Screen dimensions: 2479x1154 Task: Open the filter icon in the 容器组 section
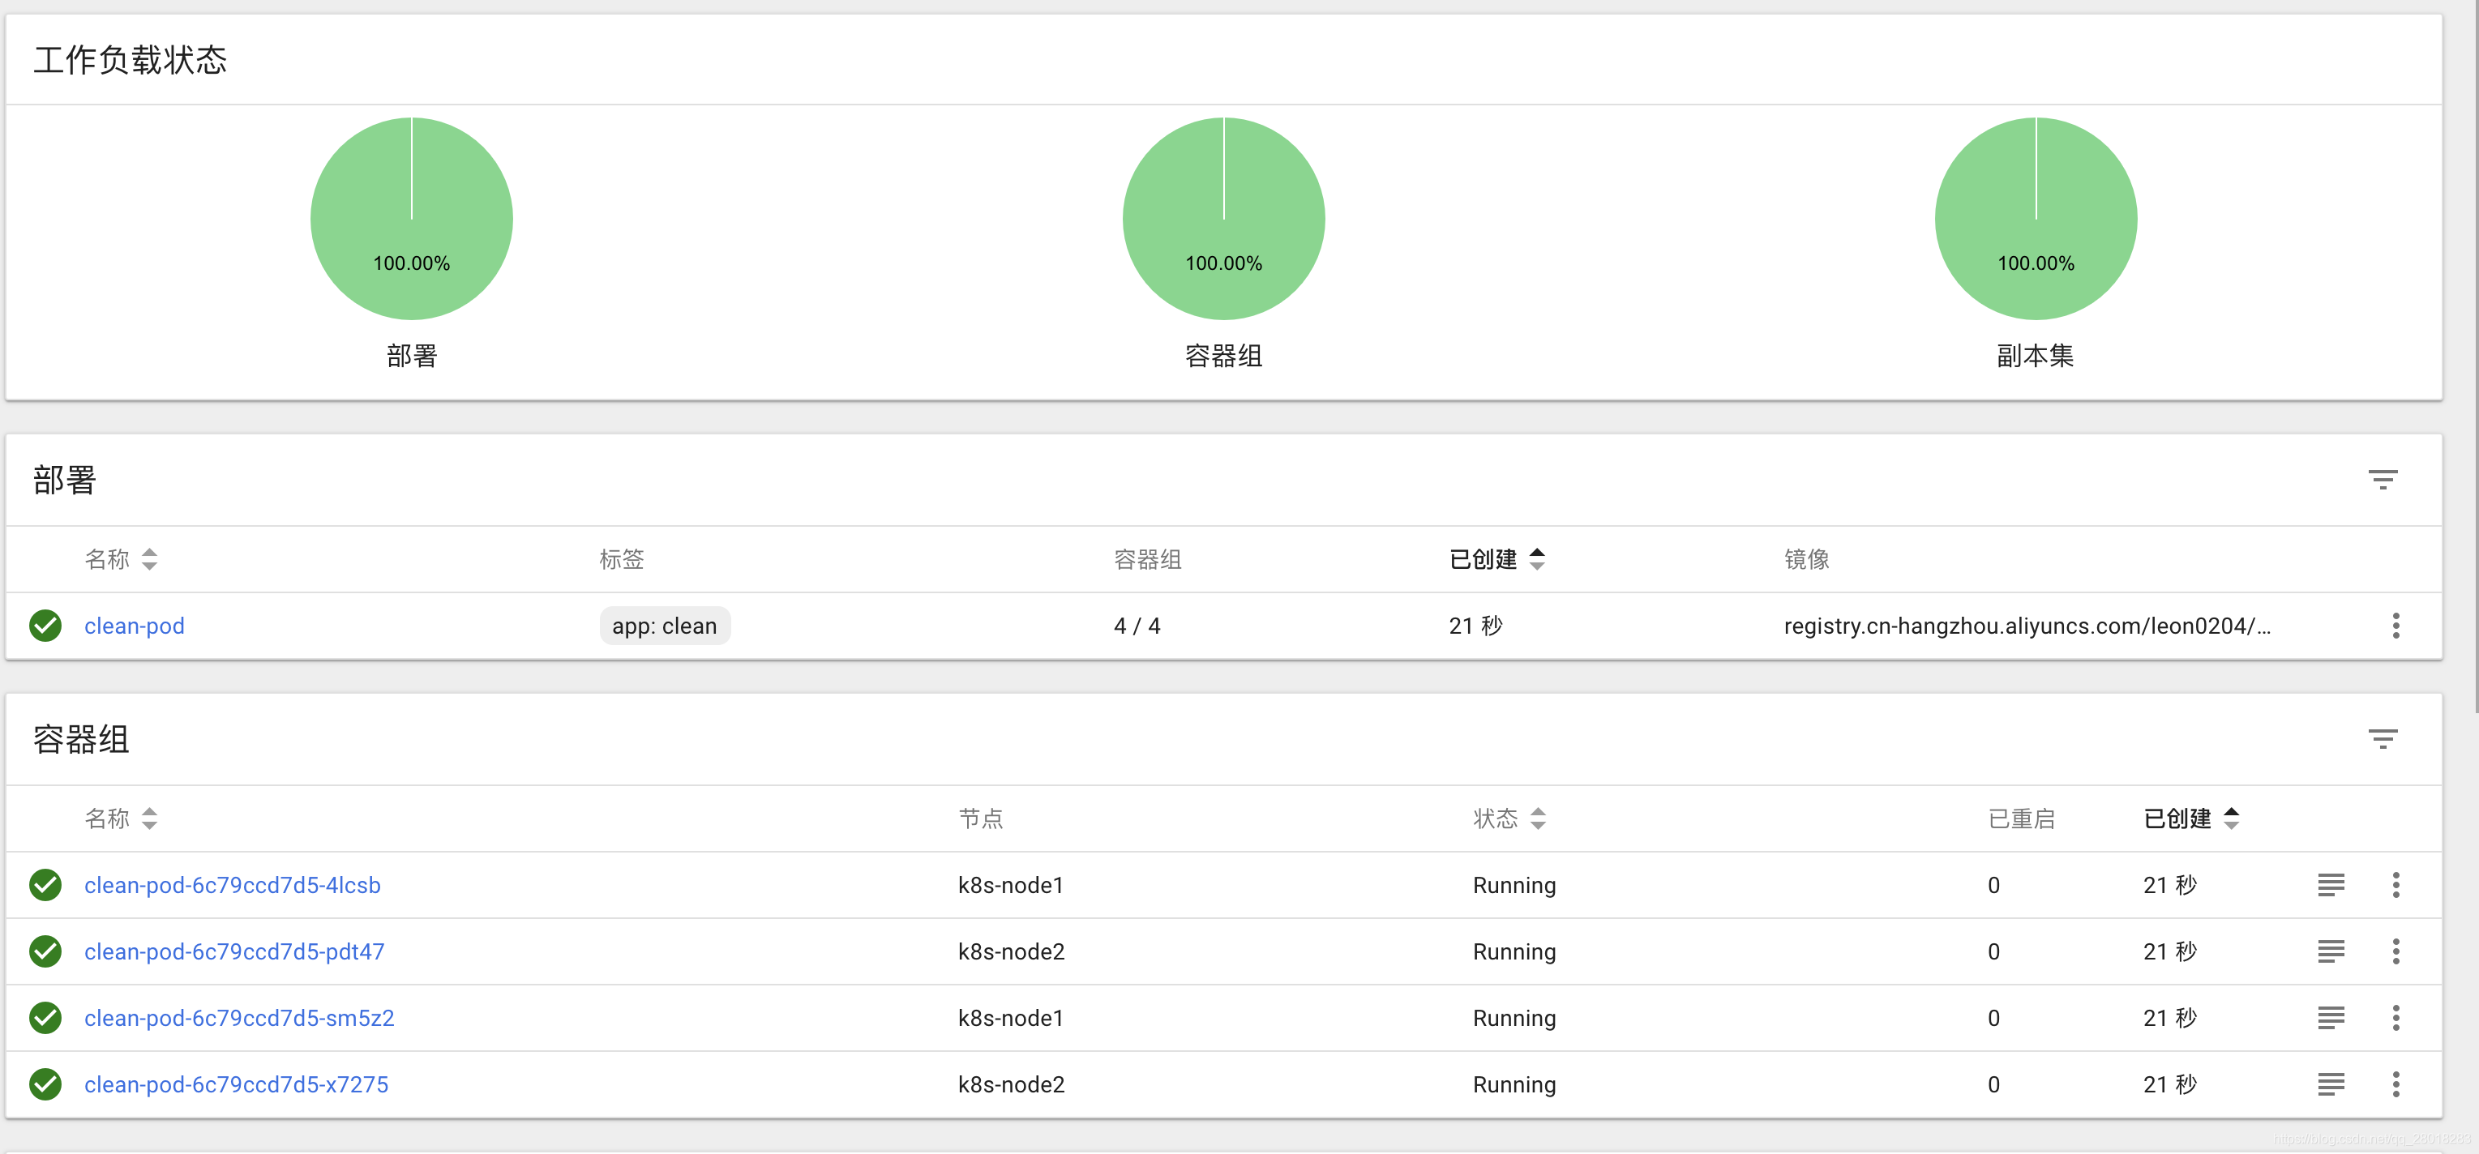point(2383,740)
